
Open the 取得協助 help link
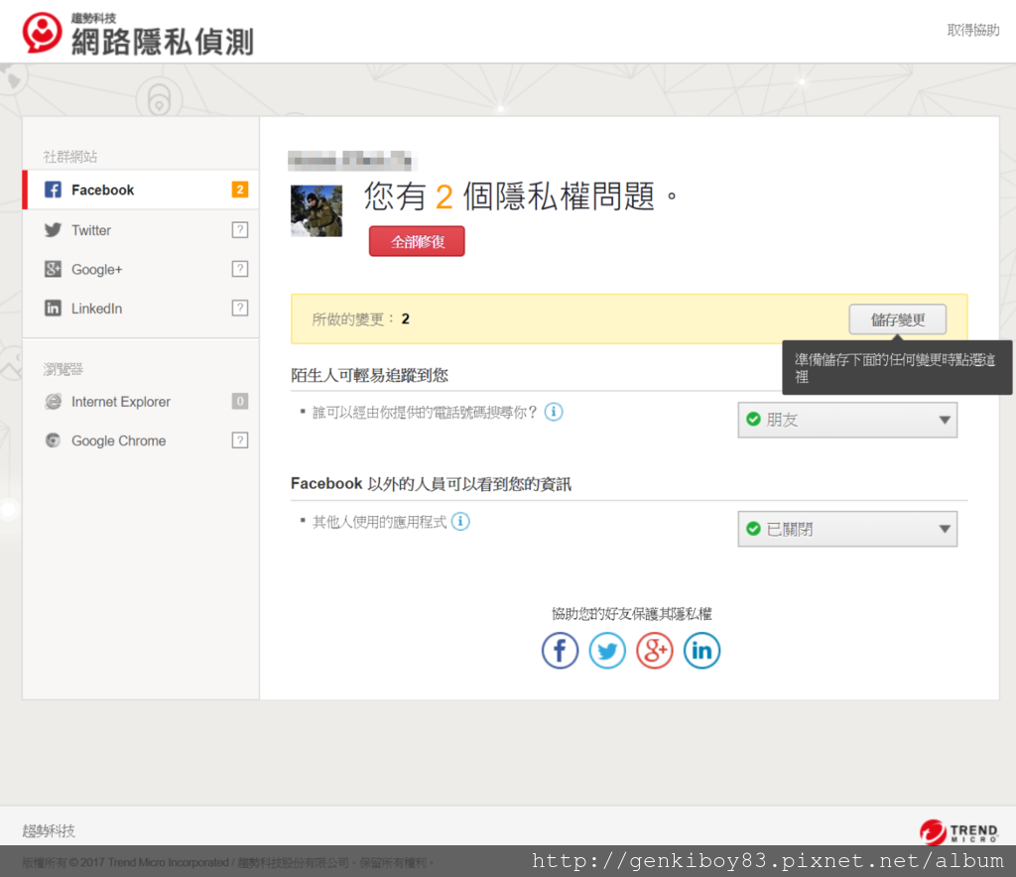(x=972, y=30)
